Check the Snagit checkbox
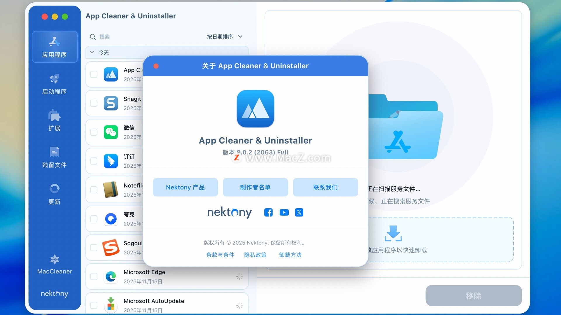The height and width of the screenshot is (315, 561). [x=94, y=103]
